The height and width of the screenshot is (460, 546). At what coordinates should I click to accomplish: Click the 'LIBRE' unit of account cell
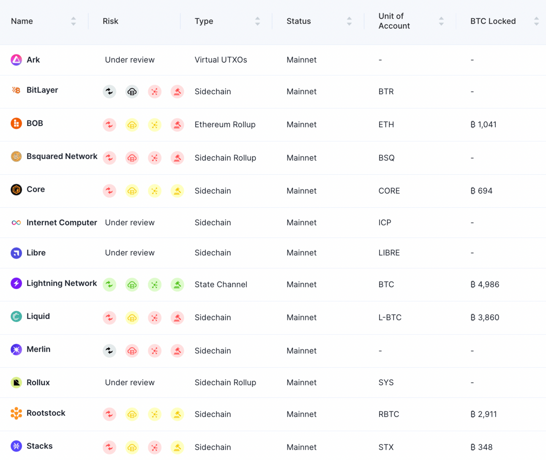[389, 253]
